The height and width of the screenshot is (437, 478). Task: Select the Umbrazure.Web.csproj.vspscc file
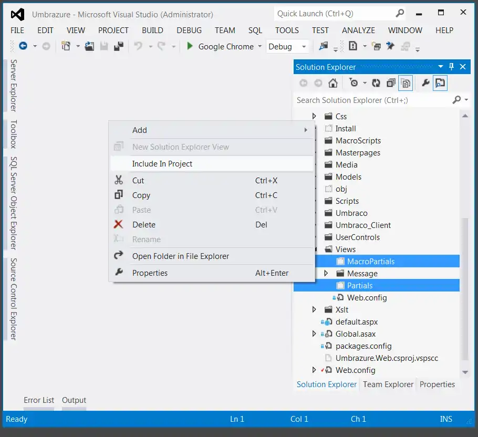[387, 358]
